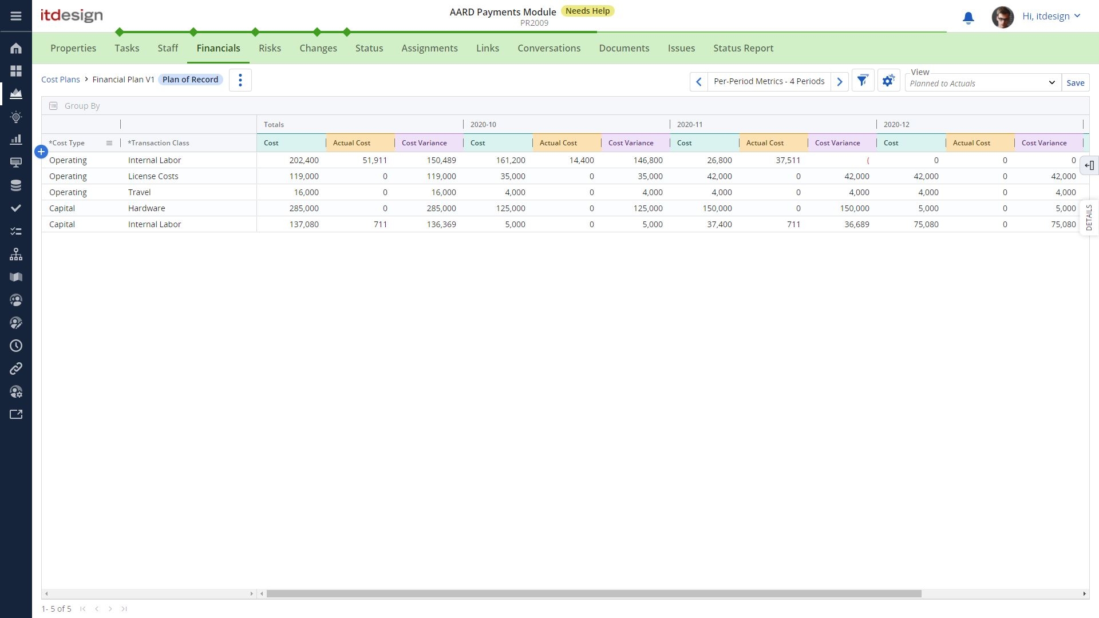The width and height of the screenshot is (1099, 618).
Task: Click the ideas lightbulb icon in the sidebar
Action: 16,117
